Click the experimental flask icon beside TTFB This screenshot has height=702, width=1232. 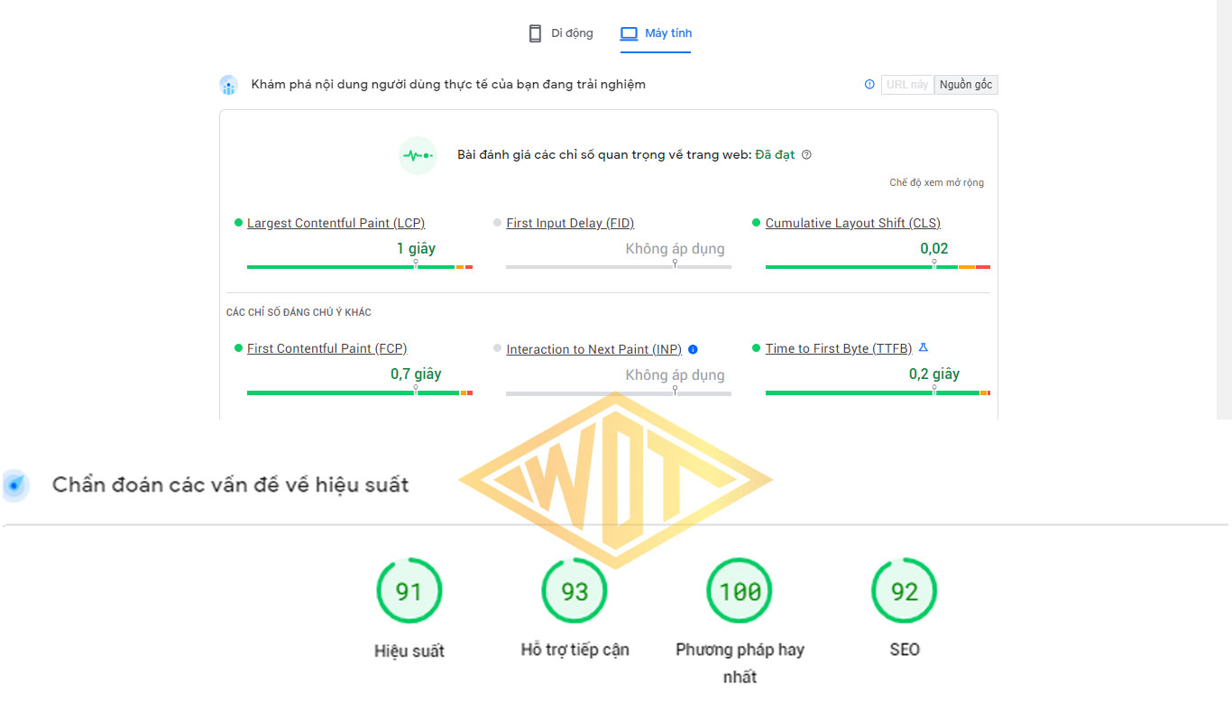[923, 347]
